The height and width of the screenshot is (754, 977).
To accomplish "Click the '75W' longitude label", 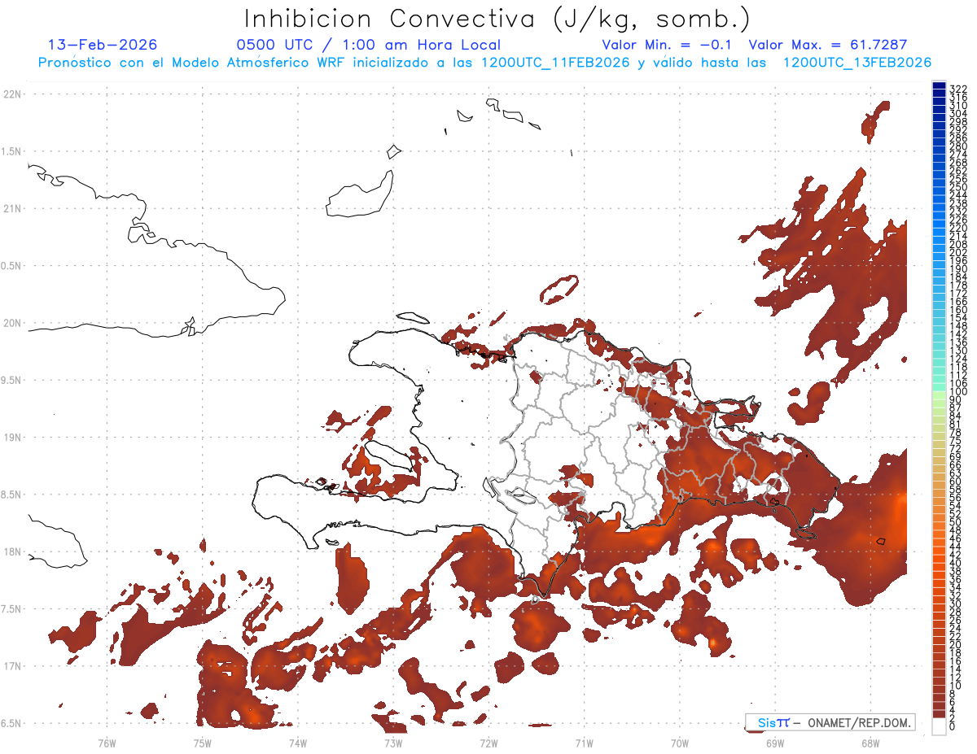I will 202,743.
